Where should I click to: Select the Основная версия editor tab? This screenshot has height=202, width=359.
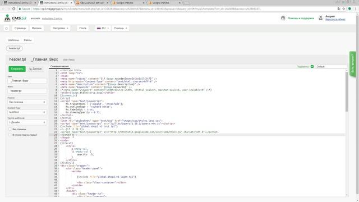click(x=59, y=66)
